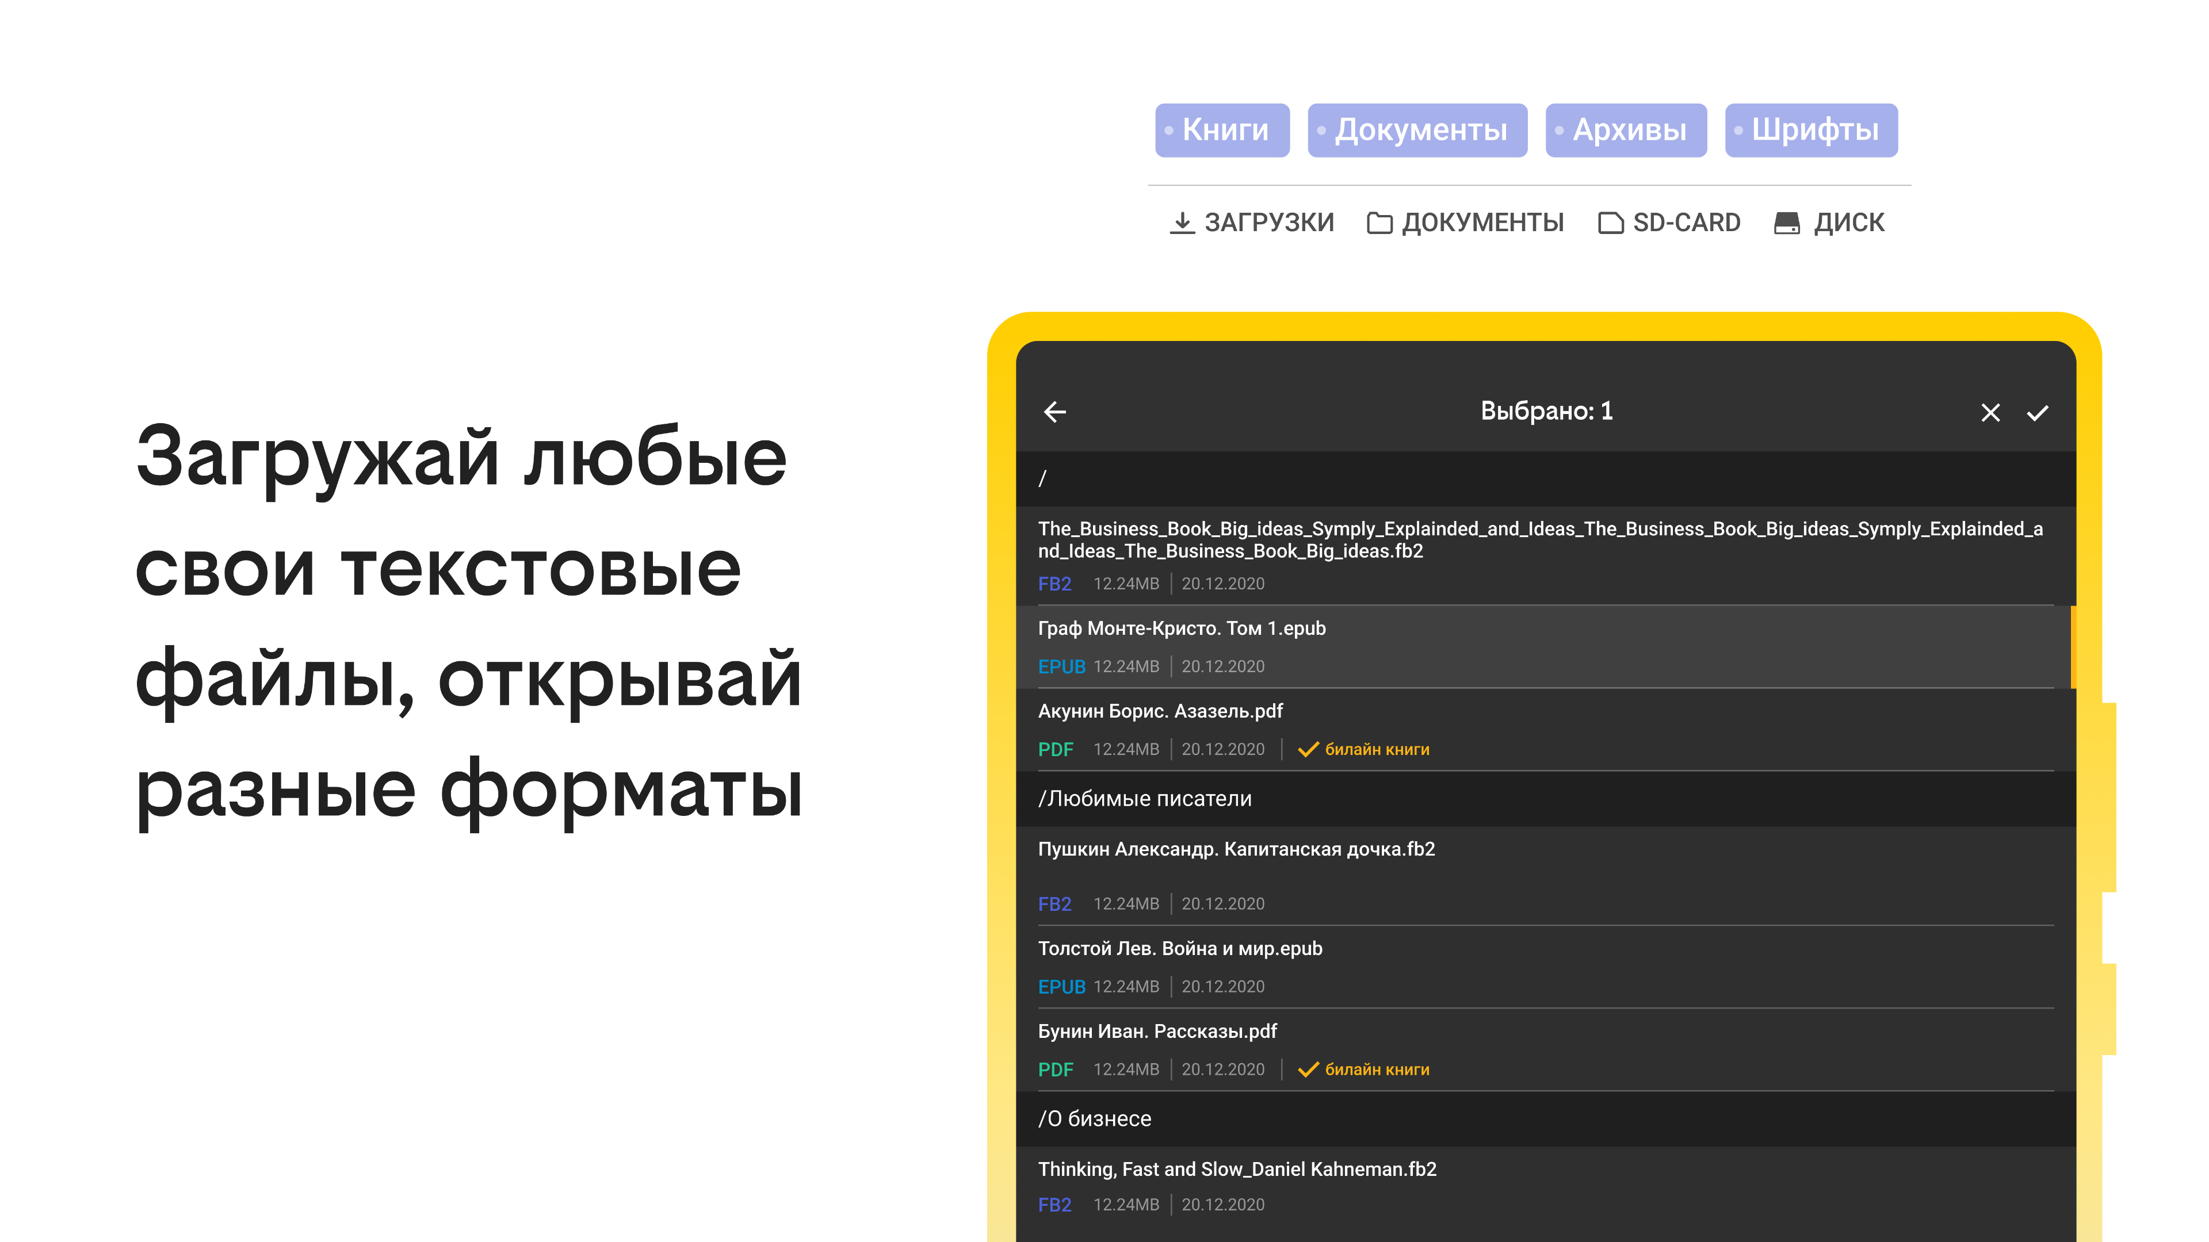The height and width of the screenshot is (1242, 2209).
Task: Tap the back arrow in the header
Action: click(1055, 412)
